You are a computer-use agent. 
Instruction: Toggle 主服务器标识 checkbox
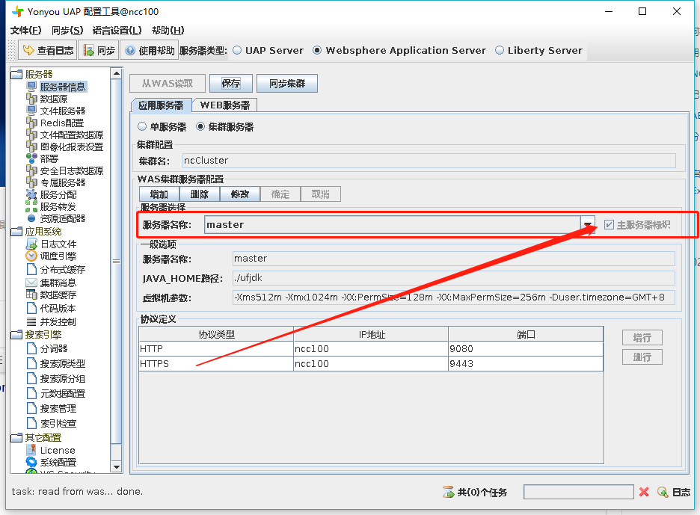(x=609, y=224)
